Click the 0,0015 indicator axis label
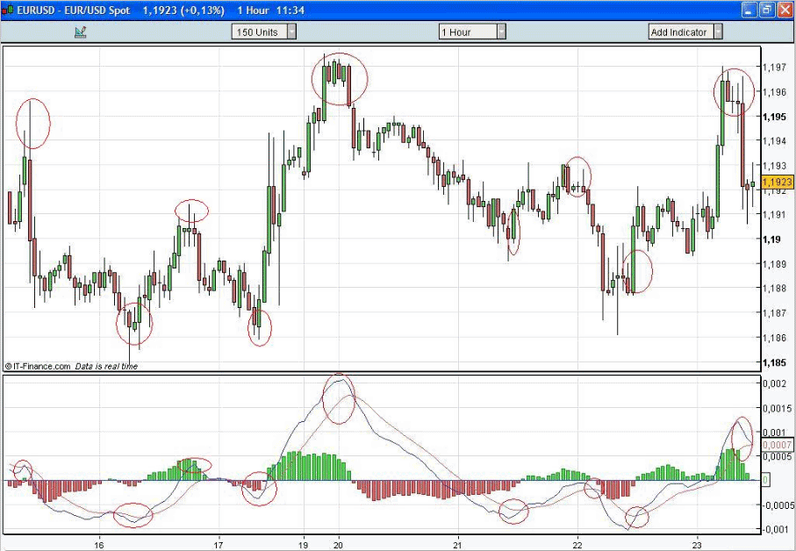The width and height of the screenshot is (796, 551). tap(778, 407)
